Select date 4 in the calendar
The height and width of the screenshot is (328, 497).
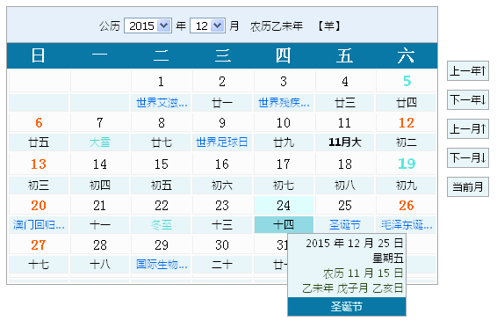pos(345,82)
